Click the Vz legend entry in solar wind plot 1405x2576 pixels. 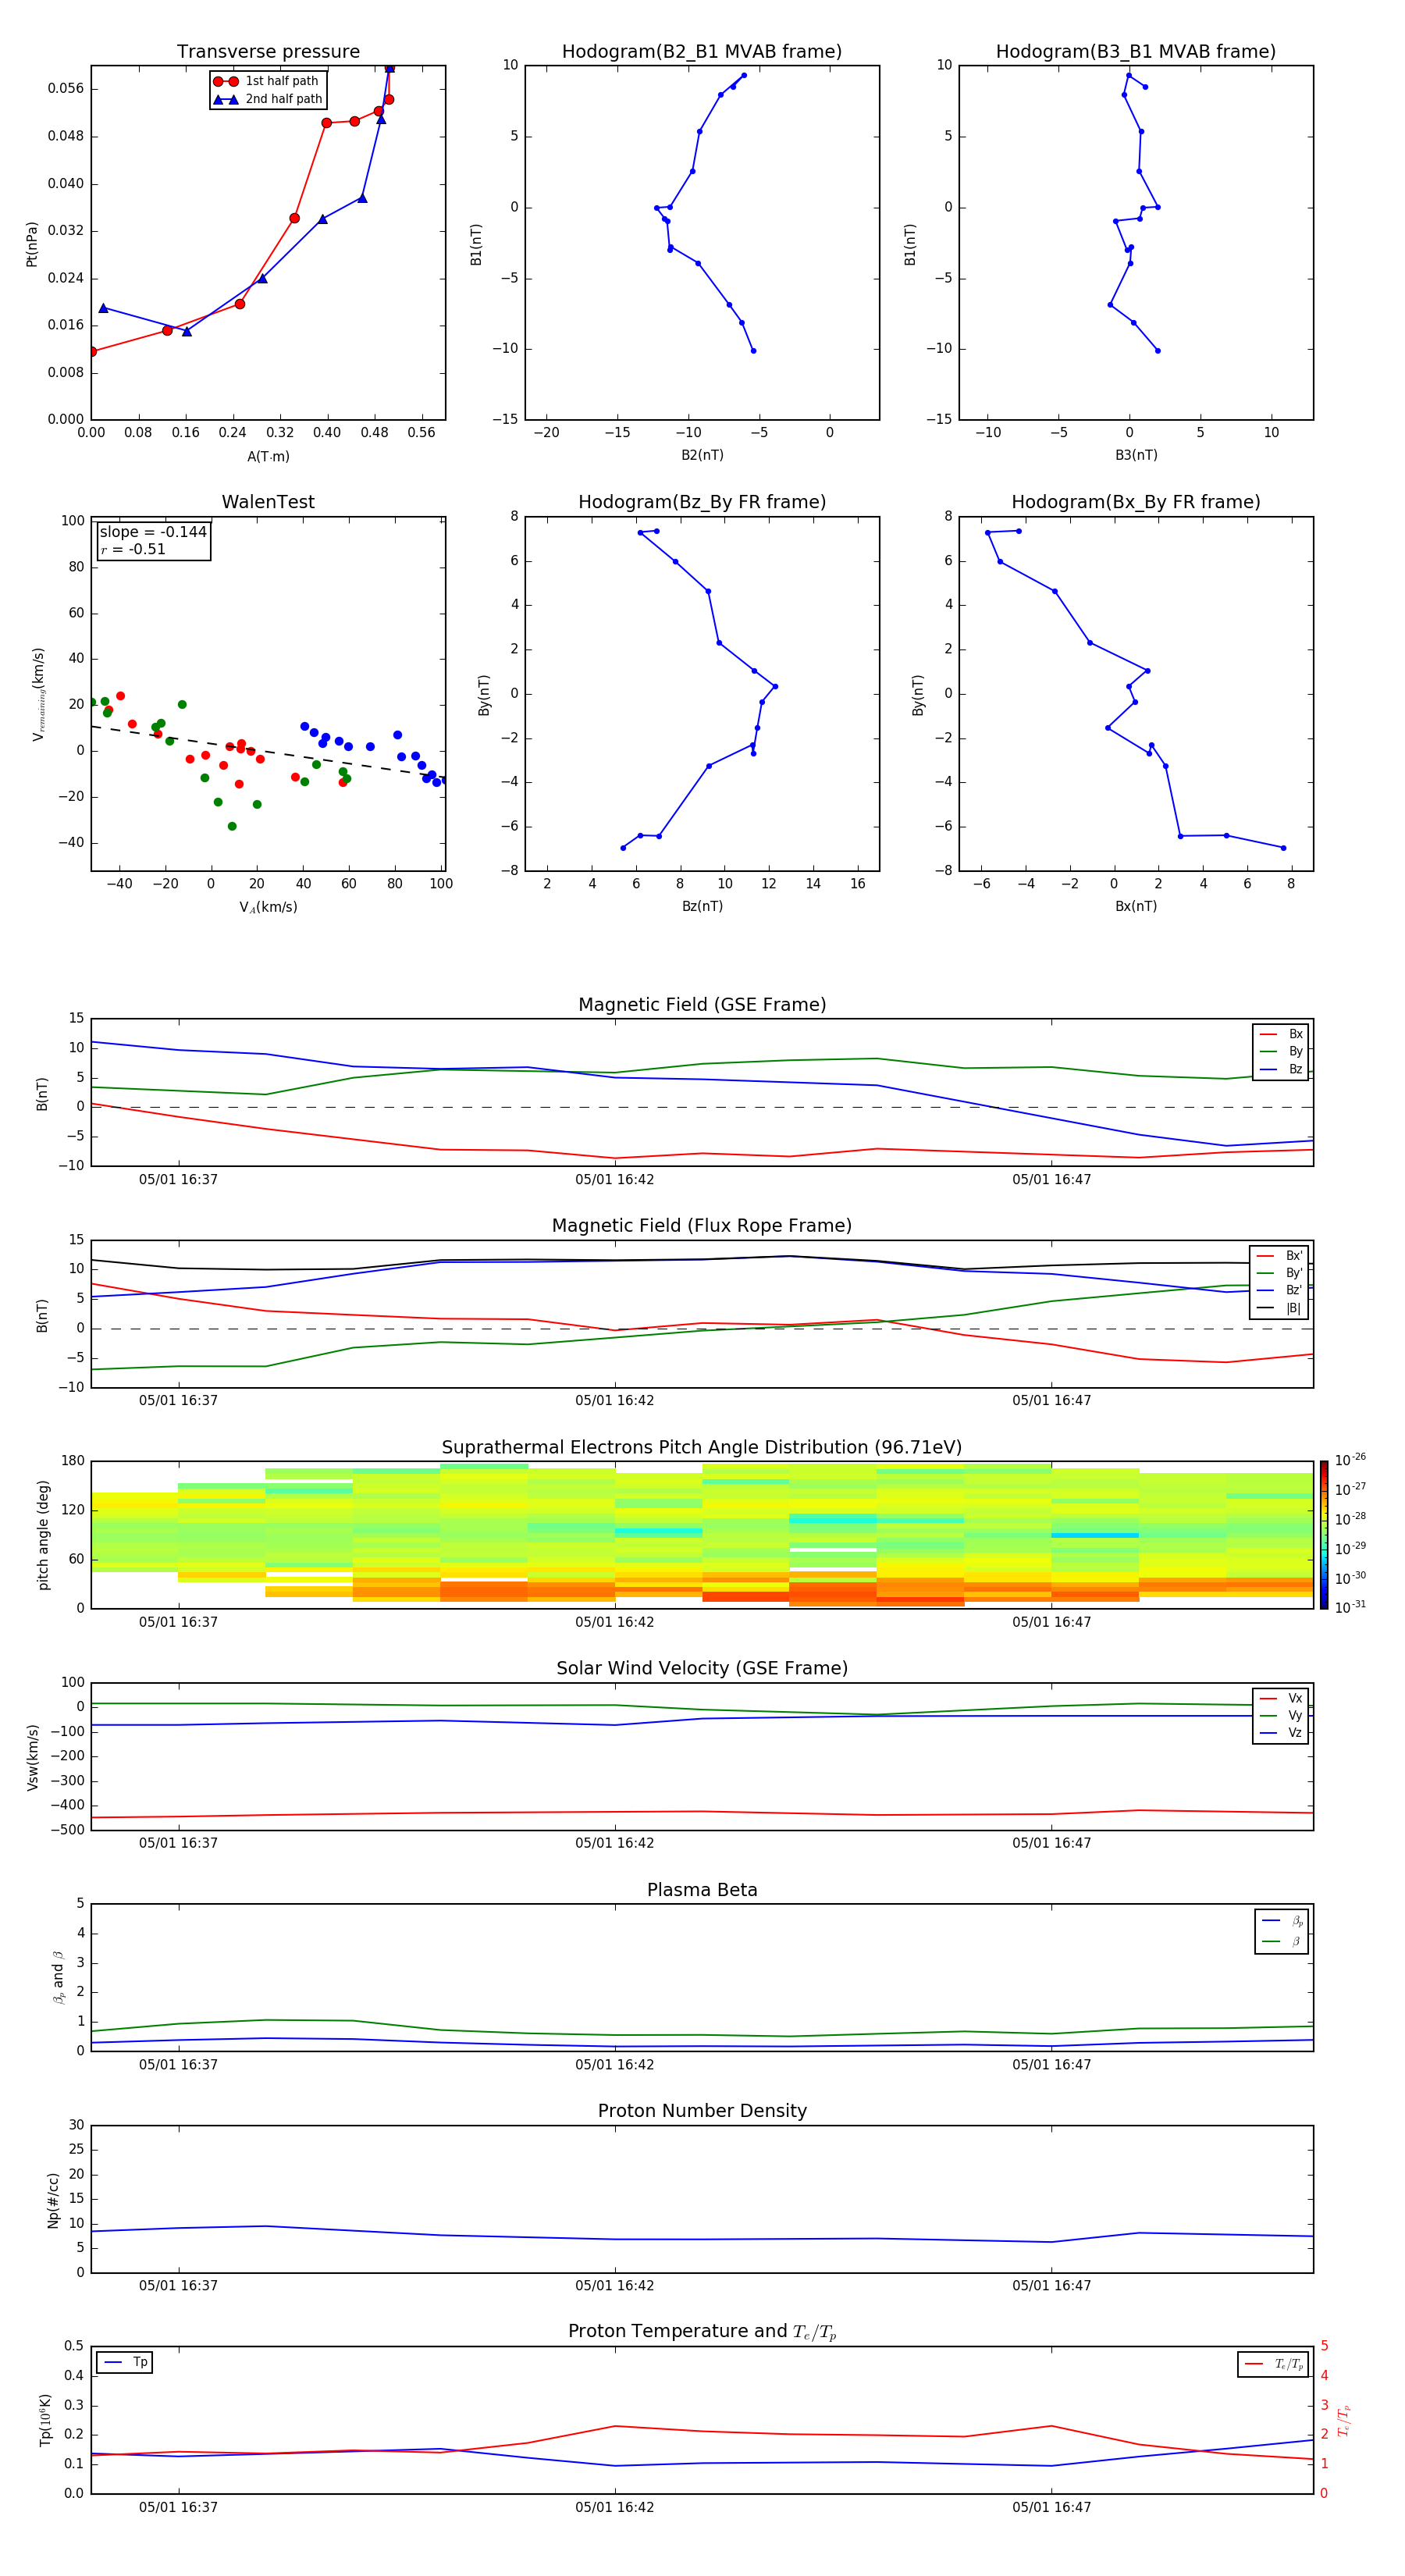click(x=1281, y=1733)
